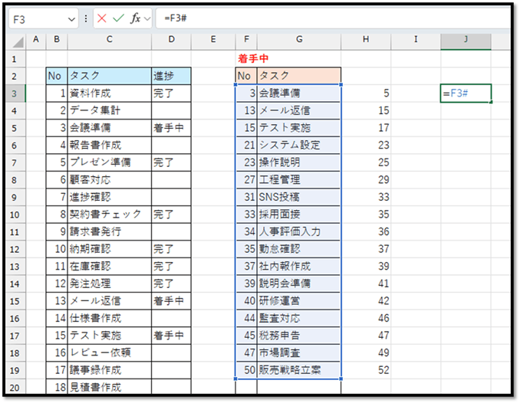
Task: Select column J header
Action: [x=466, y=39]
